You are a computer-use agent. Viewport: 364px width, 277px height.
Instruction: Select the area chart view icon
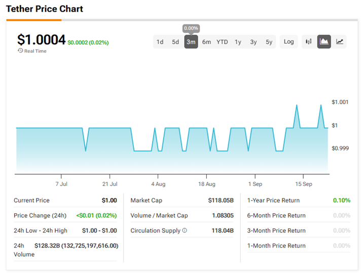[x=324, y=42]
